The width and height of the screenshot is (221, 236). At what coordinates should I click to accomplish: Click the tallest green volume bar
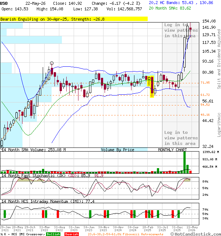click(x=185, y=163)
